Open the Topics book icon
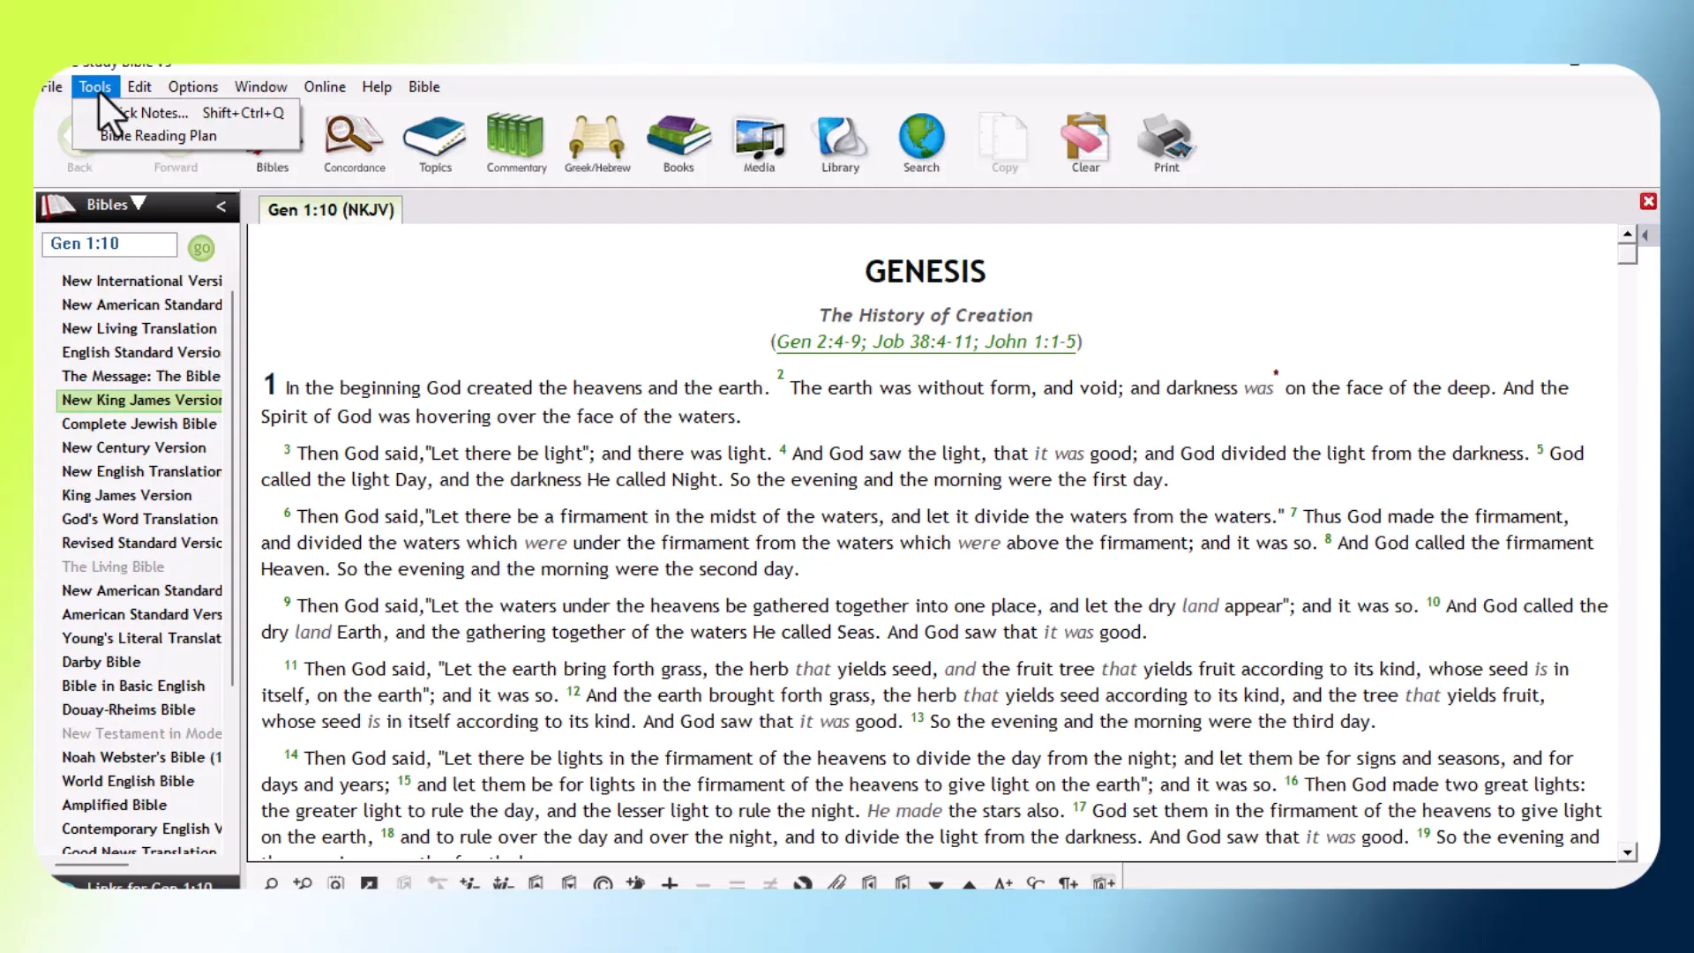Image resolution: width=1694 pixels, height=953 pixels. 435,144
